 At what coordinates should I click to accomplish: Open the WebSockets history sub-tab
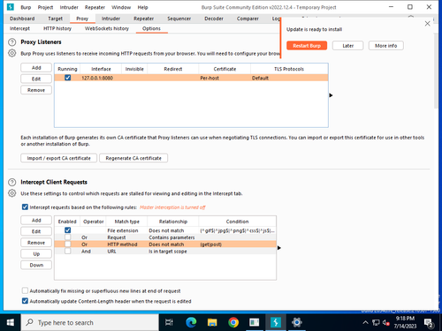[107, 28]
